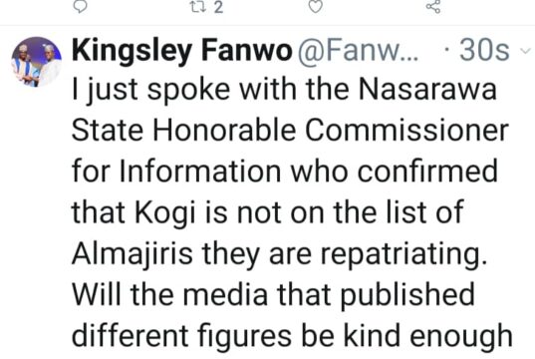Like the tweet with heart icon
Screen dimensions: 535x359
[315, 6]
